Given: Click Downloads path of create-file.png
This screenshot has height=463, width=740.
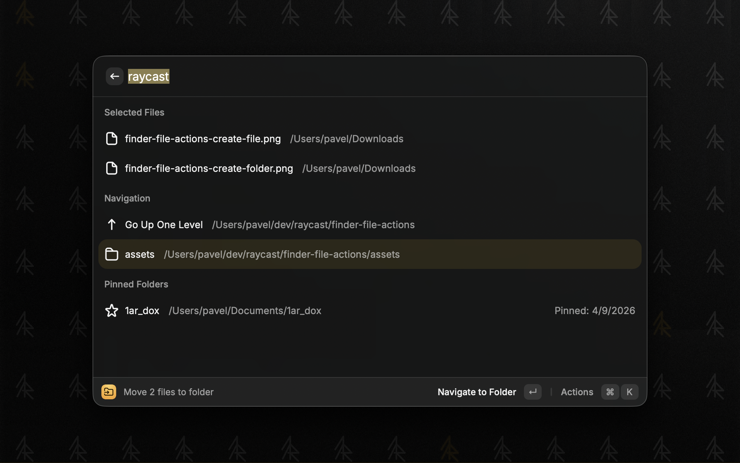Looking at the screenshot, I should point(347,139).
